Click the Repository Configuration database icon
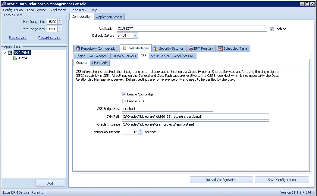Viewport: 317px width, 196px height. point(78,48)
